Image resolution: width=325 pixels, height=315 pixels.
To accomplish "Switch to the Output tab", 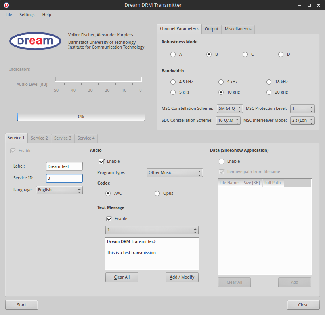I will pyautogui.click(x=211, y=29).
